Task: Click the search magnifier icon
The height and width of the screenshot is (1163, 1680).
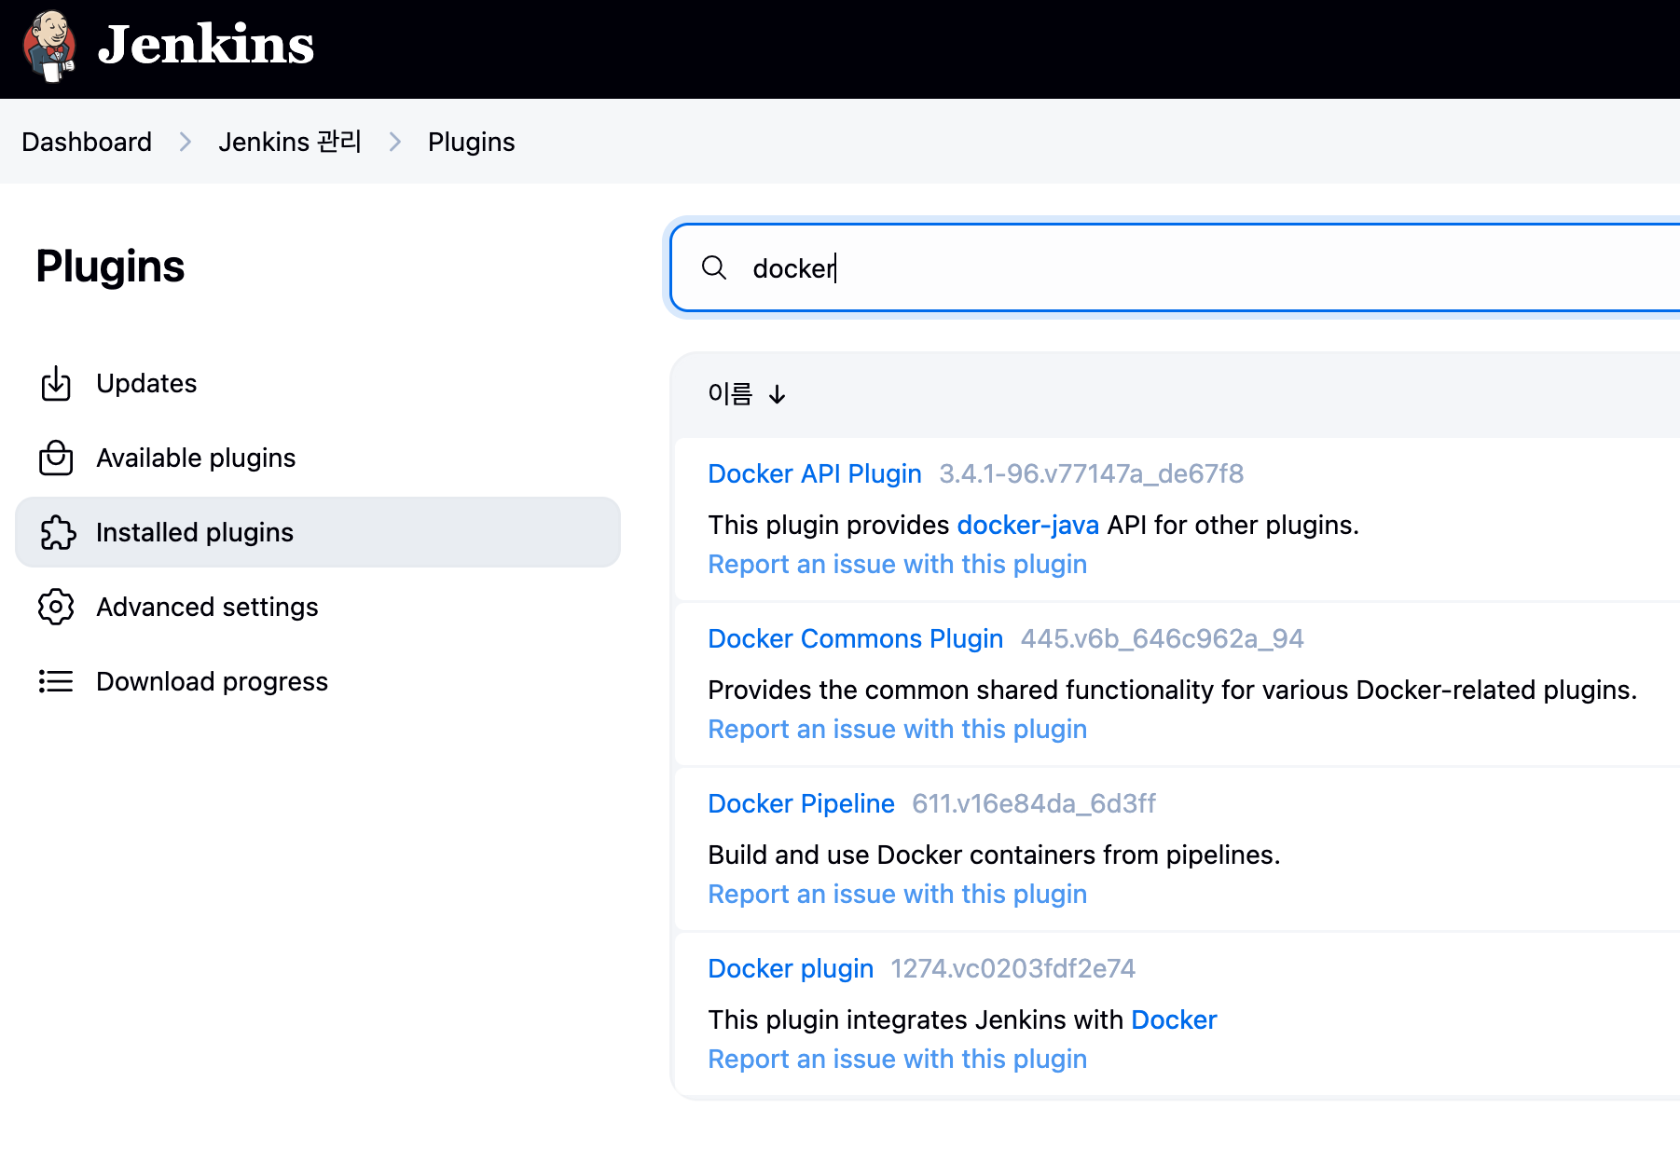Action: click(x=714, y=267)
